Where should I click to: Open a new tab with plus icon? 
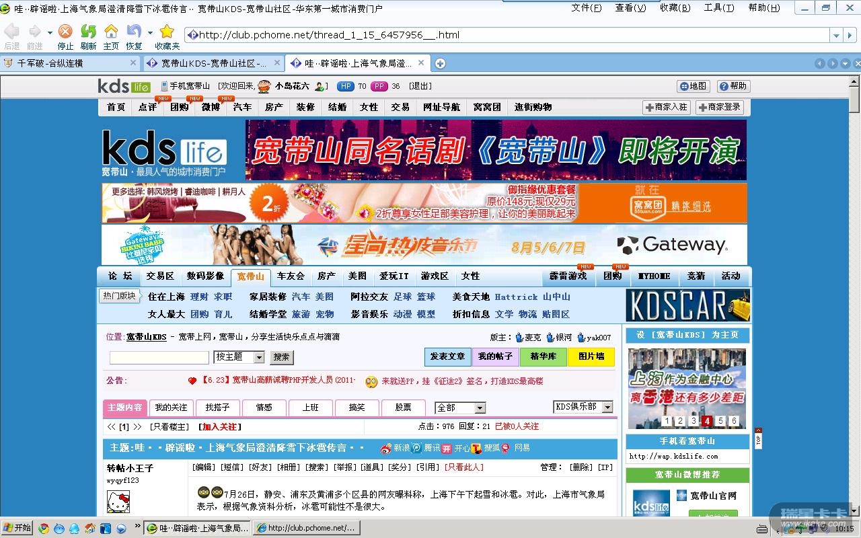pyautogui.click(x=440, y=63)
